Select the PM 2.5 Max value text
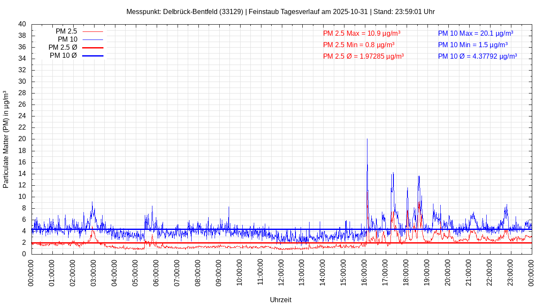Screen dimensions: 545x306 (x=361, y=34)
